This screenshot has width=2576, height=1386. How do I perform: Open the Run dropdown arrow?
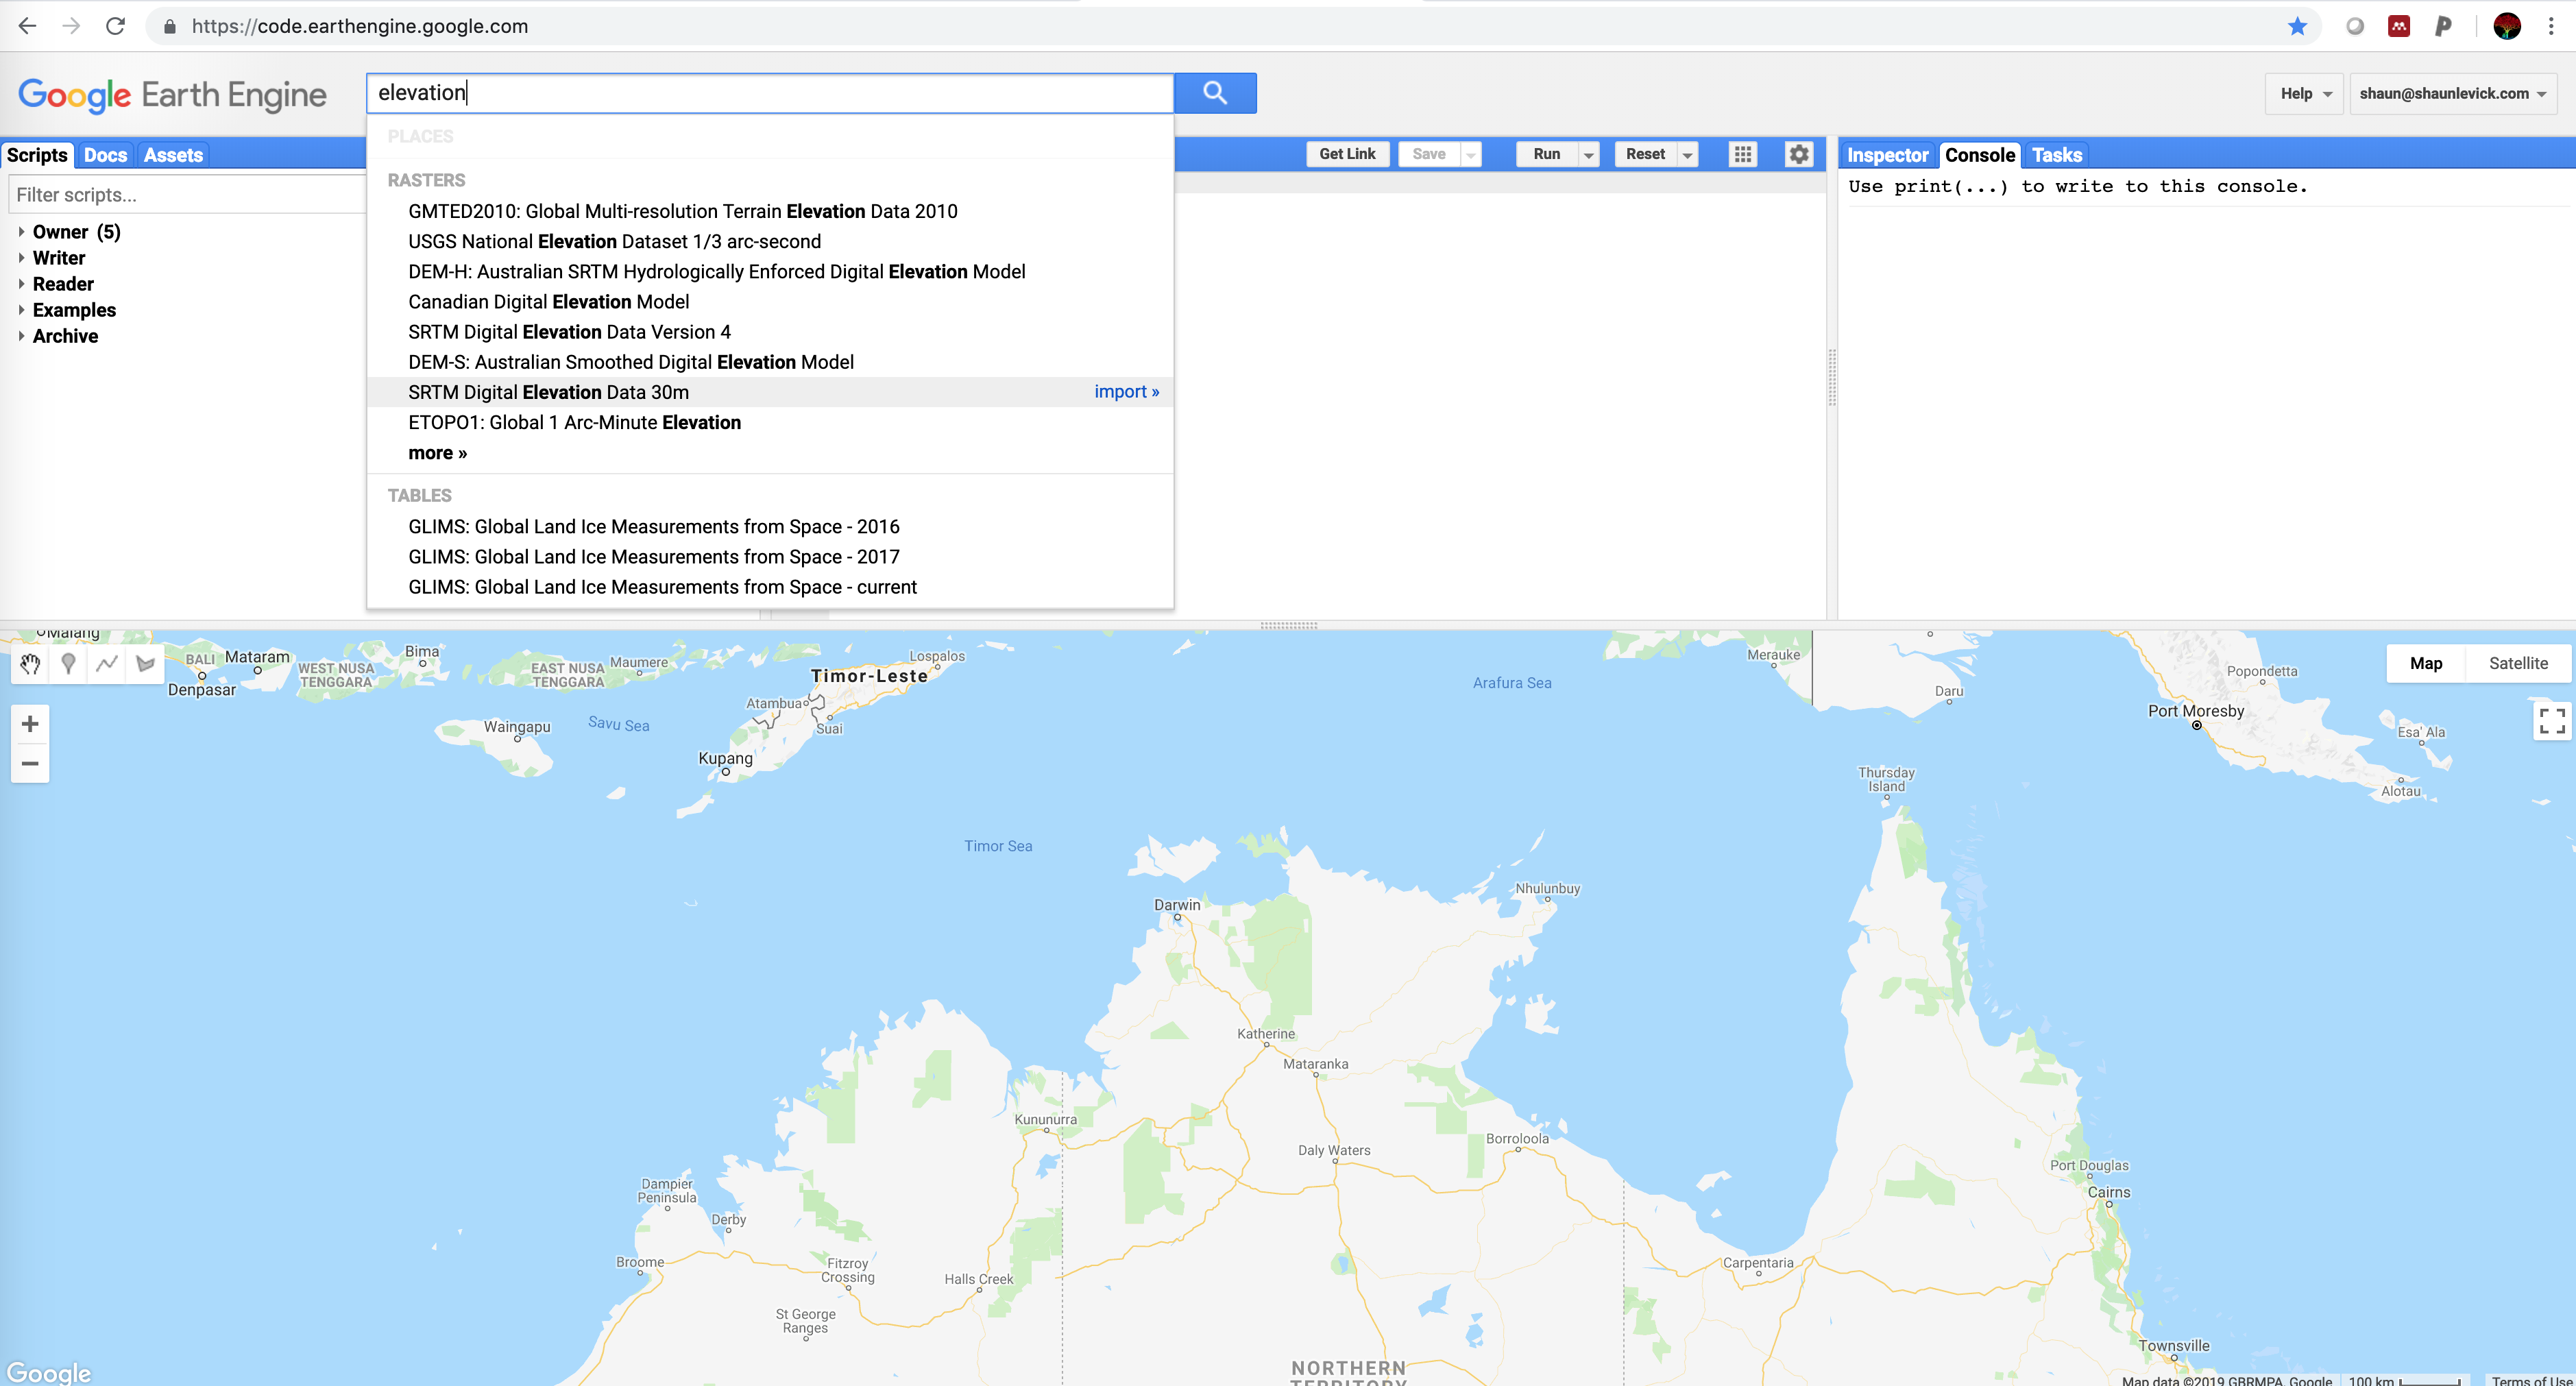1588,154
